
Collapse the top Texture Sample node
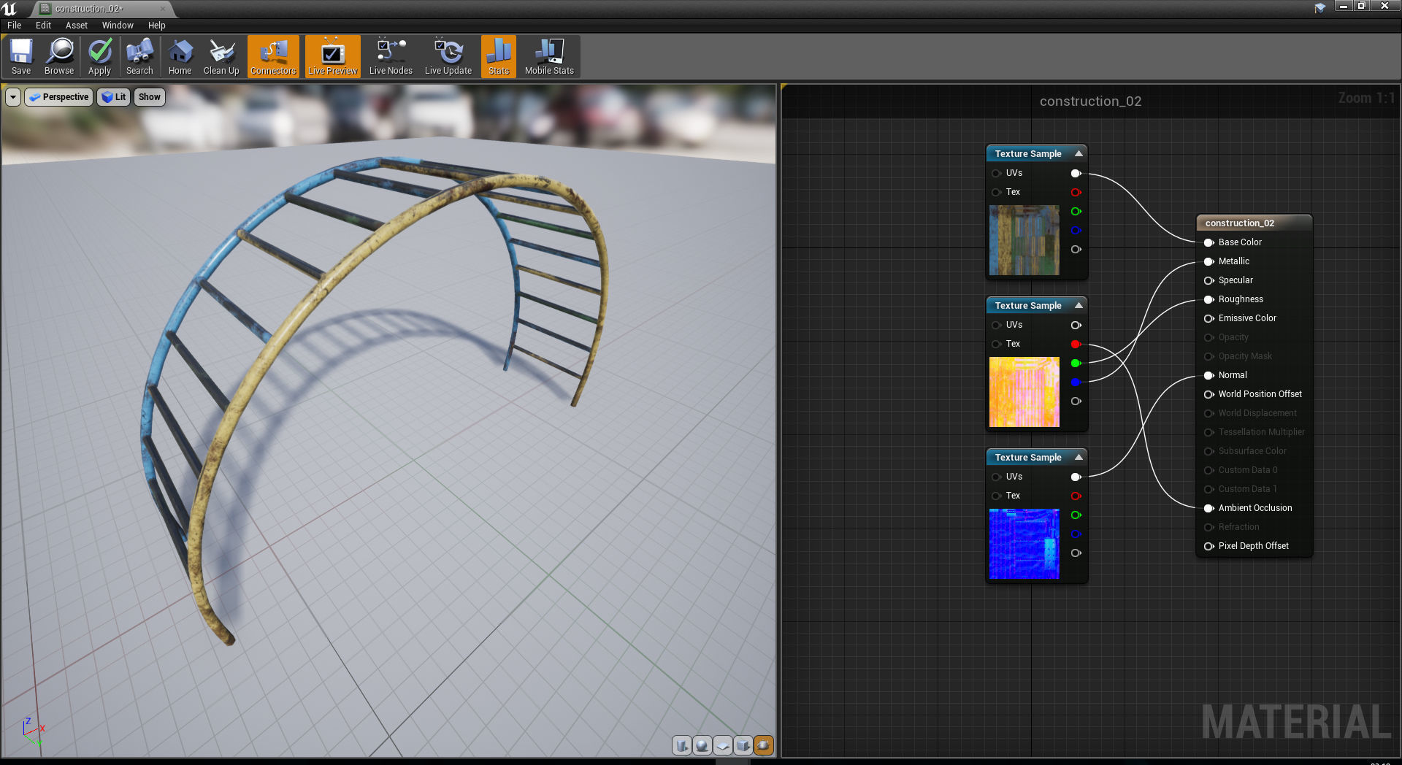1079,153
